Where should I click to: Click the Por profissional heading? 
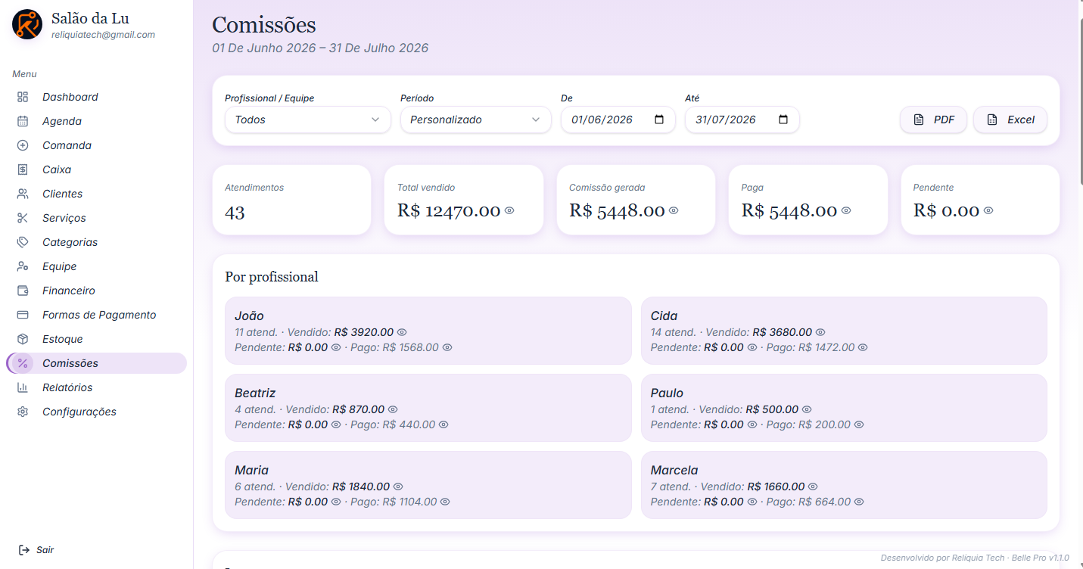[x=272, y=277]
